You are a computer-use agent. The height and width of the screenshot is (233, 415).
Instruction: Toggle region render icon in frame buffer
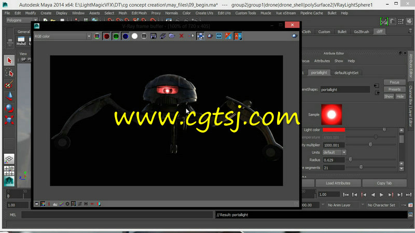pos(200,36)
